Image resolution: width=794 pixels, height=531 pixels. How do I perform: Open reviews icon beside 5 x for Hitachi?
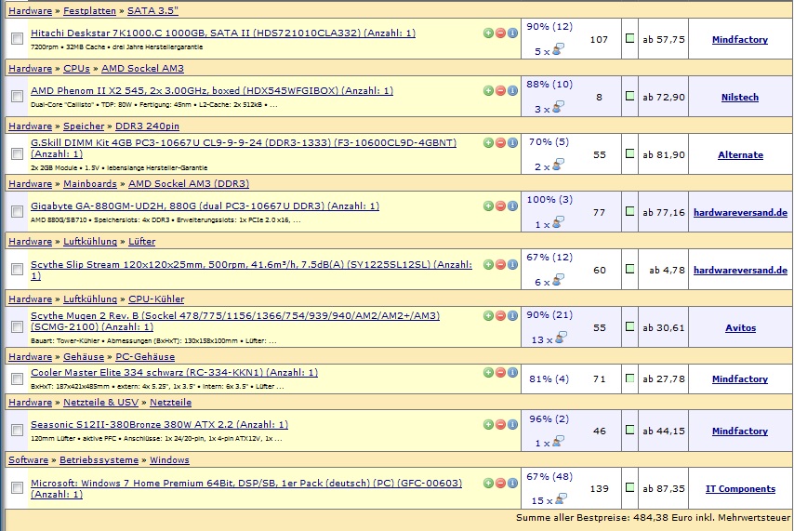pos(559,49)
